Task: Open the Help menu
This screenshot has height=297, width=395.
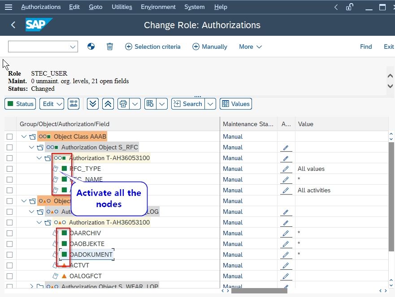Action: (x=221, y=7)
